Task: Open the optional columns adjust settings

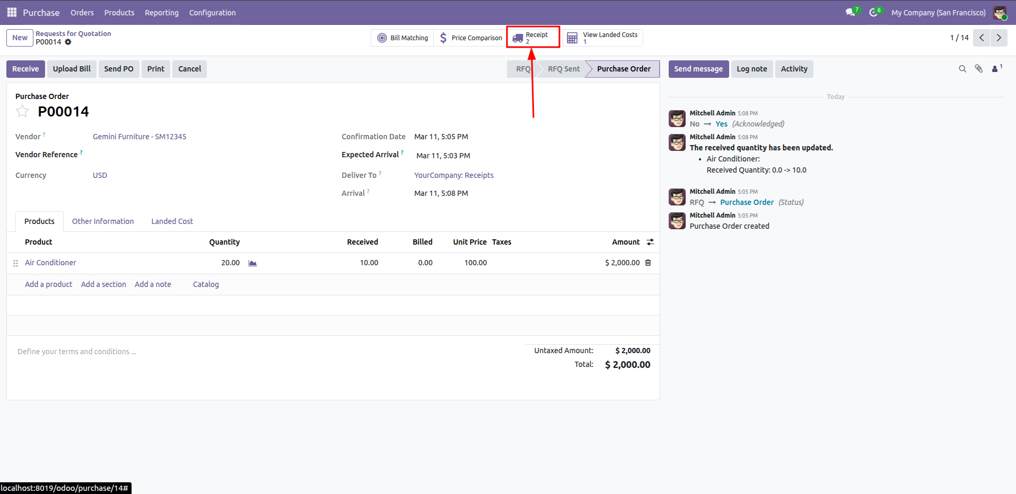Action: pyautogui.click(x=650, y=242)
